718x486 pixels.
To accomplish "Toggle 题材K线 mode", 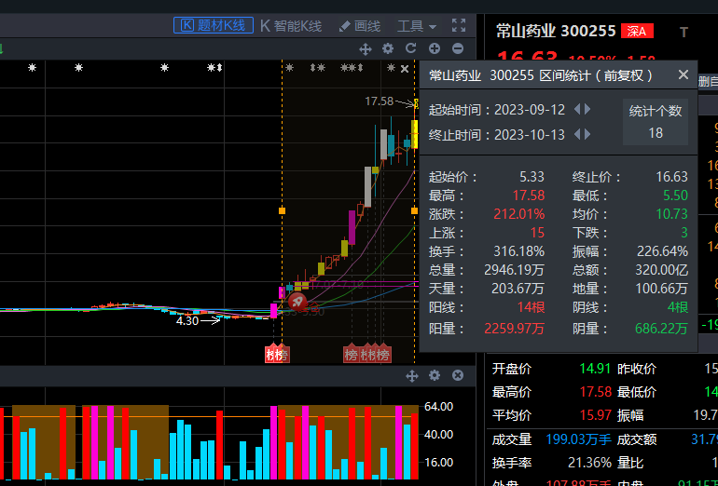I will 214,25.
